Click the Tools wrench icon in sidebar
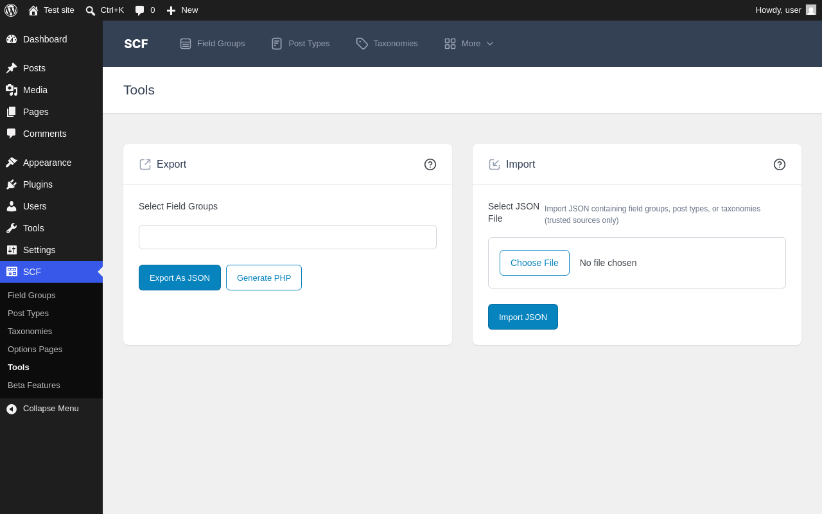Screen dimensions: 822x514 [12, 228]
